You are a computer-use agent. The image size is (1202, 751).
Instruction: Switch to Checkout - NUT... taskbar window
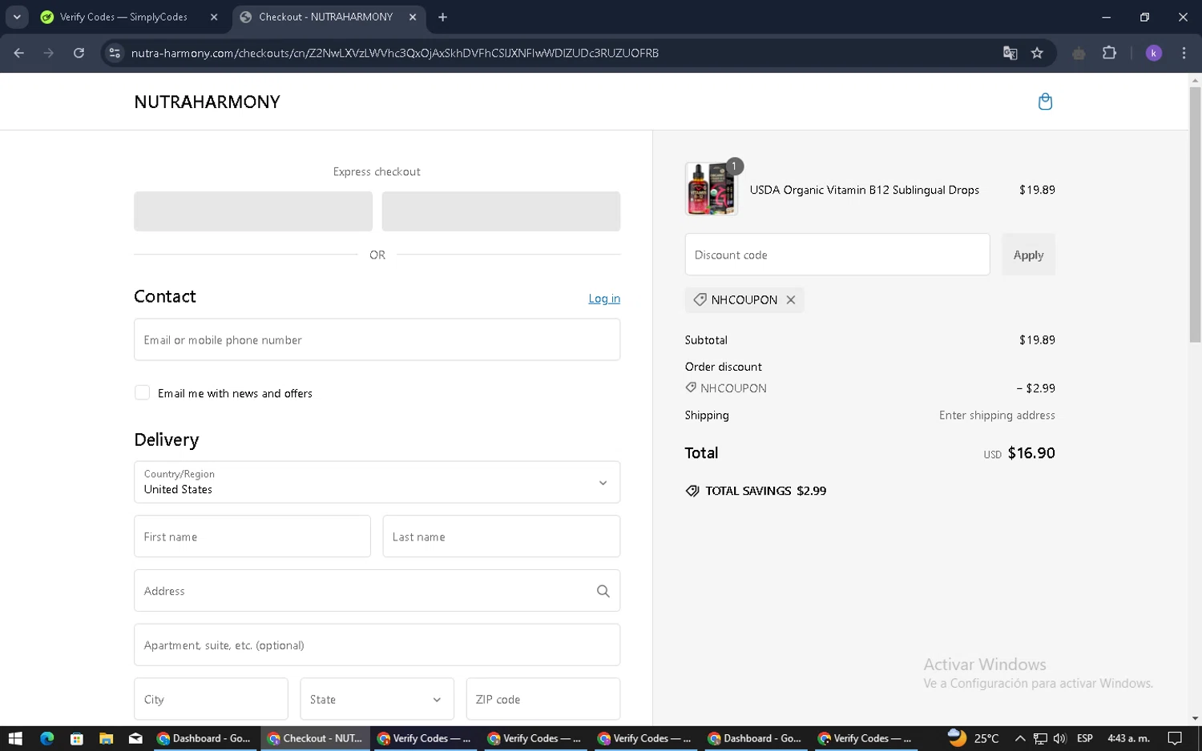pos(316,738)
